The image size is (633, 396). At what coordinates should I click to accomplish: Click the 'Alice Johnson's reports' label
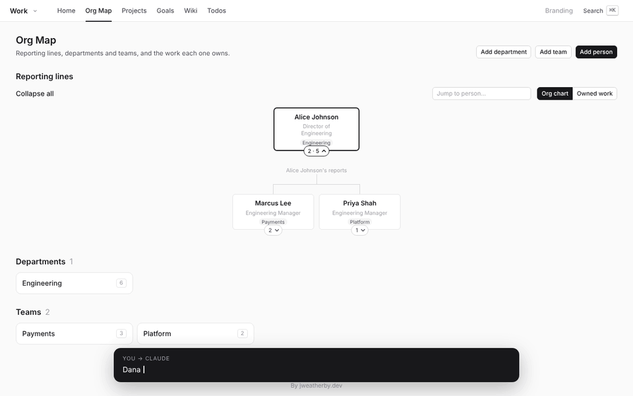pos(316,170)
